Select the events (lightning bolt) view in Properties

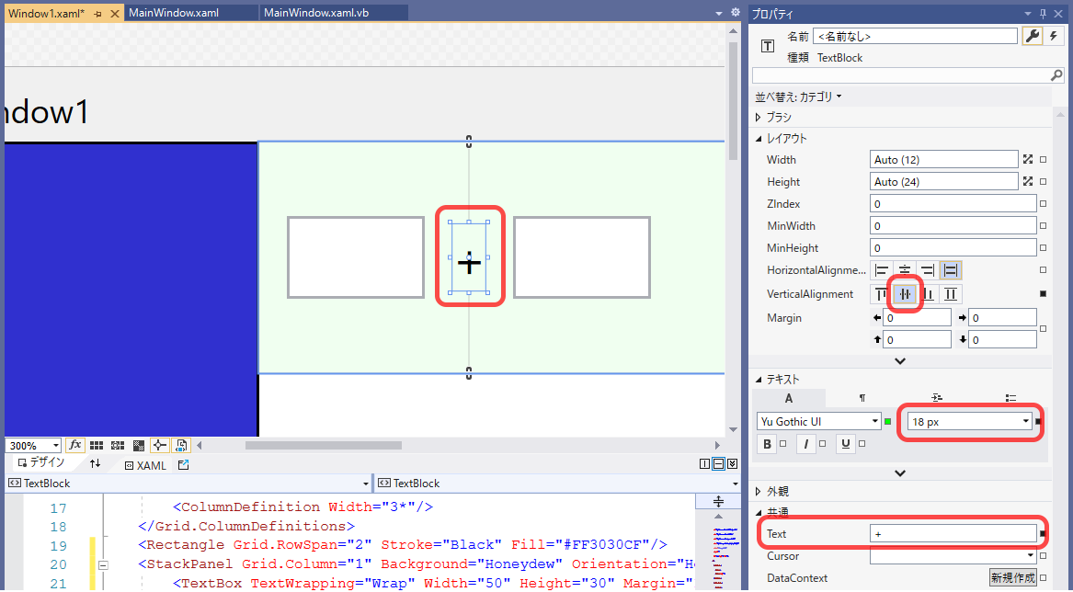(1055, 36)
